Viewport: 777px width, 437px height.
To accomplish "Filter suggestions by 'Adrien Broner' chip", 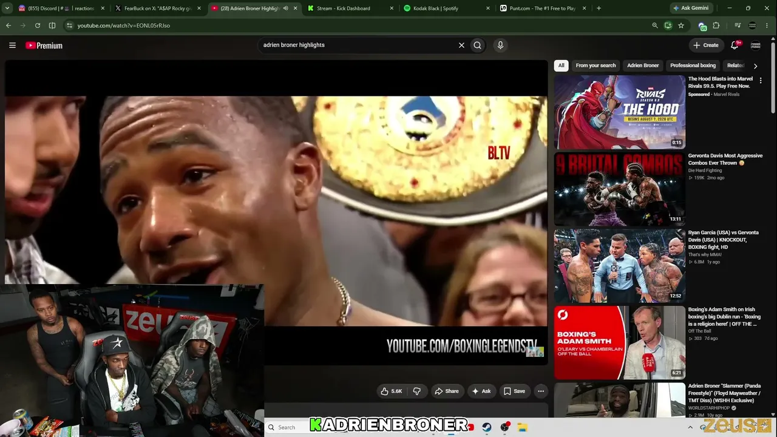I will coord(643,66).
